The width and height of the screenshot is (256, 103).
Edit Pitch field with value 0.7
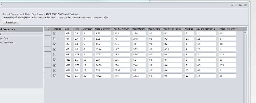point(77,39)
